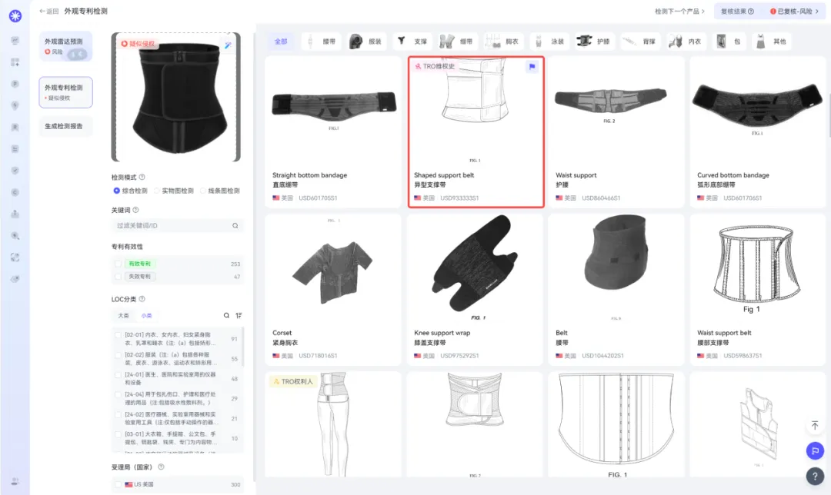Select the 胸衣 filter tab
The height and width of the screenshot is (495, 831).
point(505,42)
